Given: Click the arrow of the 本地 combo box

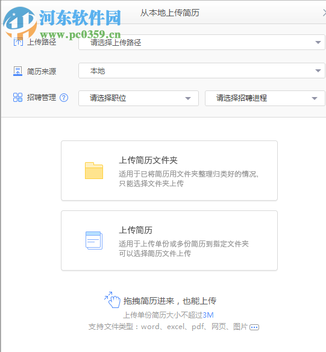Looking at the screenshot, I should click(318, 71).
